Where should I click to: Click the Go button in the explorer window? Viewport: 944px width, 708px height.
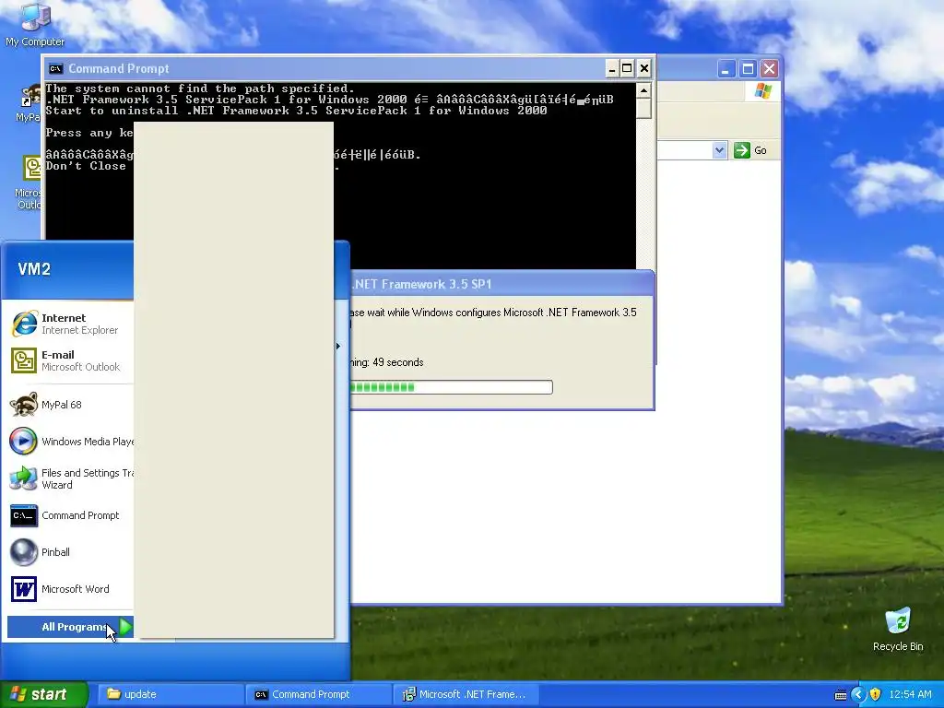(x=750, y=150)
